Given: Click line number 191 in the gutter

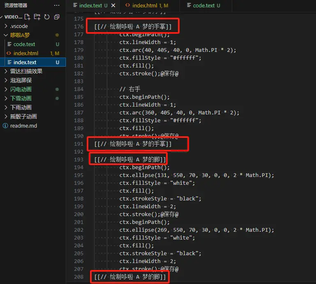Looking at the screenshot, I should [78, 144].
